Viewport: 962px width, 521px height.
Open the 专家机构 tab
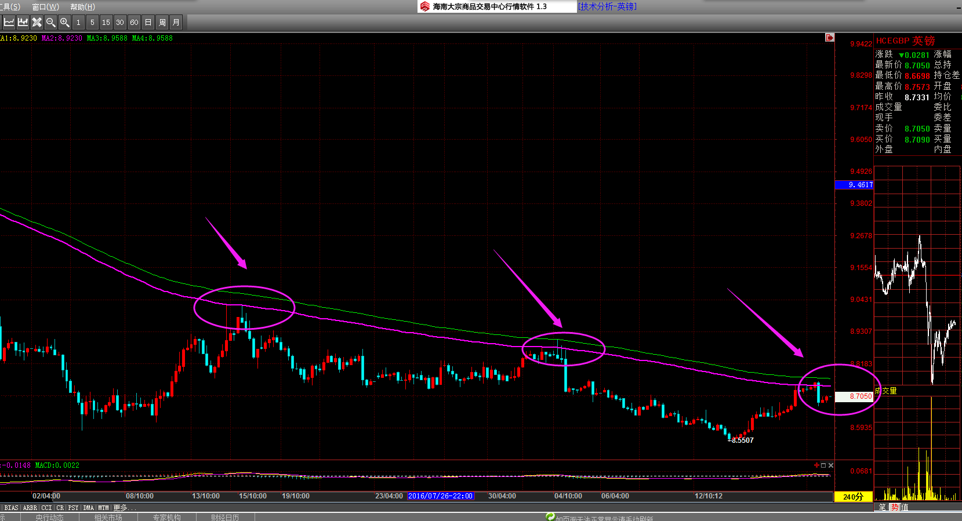point(167,517)
